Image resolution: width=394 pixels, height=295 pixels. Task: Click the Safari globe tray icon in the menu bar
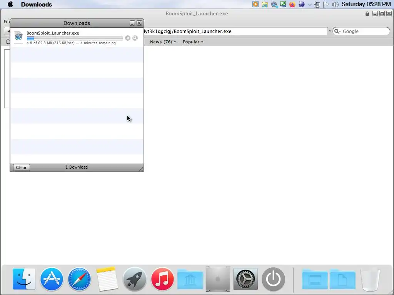274,4
